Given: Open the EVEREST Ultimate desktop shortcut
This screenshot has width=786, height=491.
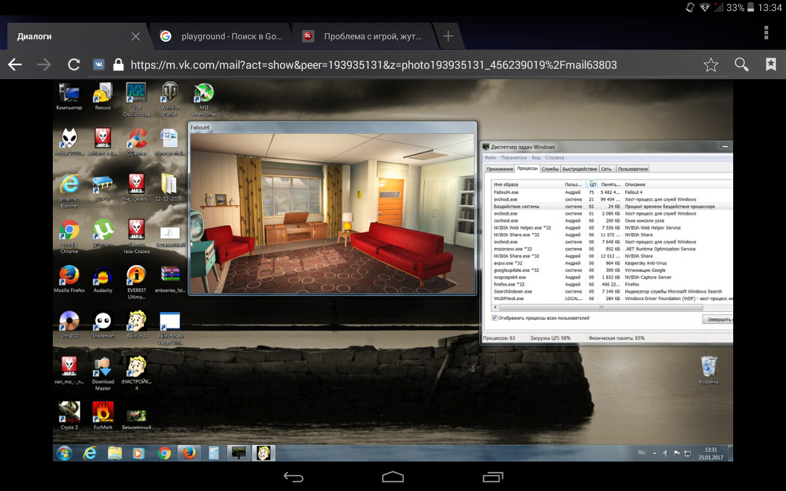Looking at the screenshot, I should click(136, 282).
